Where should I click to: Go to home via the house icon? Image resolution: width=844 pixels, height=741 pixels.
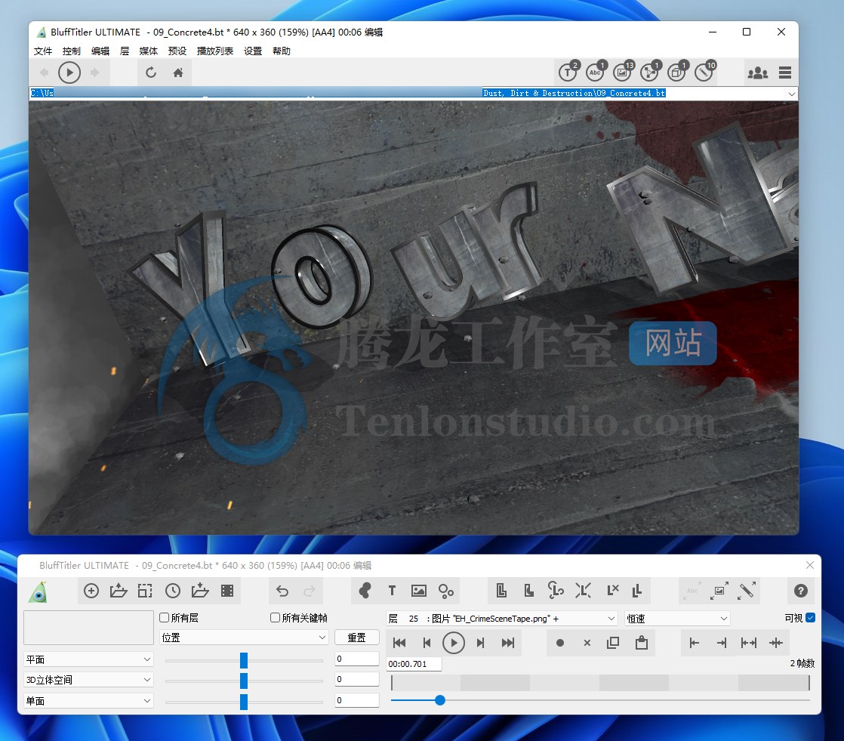click(178, 73)
